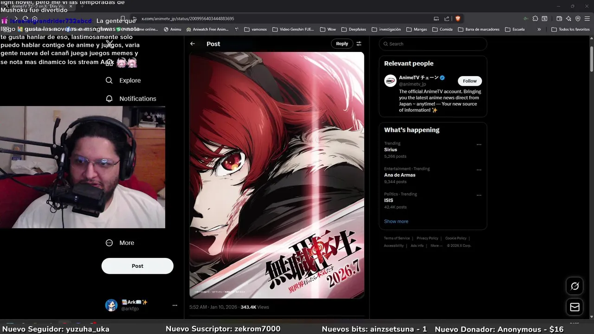Click the page vertical scrollbar thumb
Image resolution: width=594 pixels, height=334 pixels.
point(592,59)
